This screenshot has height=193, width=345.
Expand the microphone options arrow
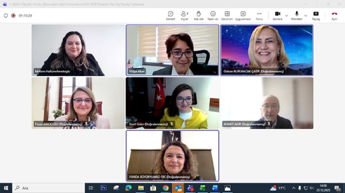click(306, 15)
